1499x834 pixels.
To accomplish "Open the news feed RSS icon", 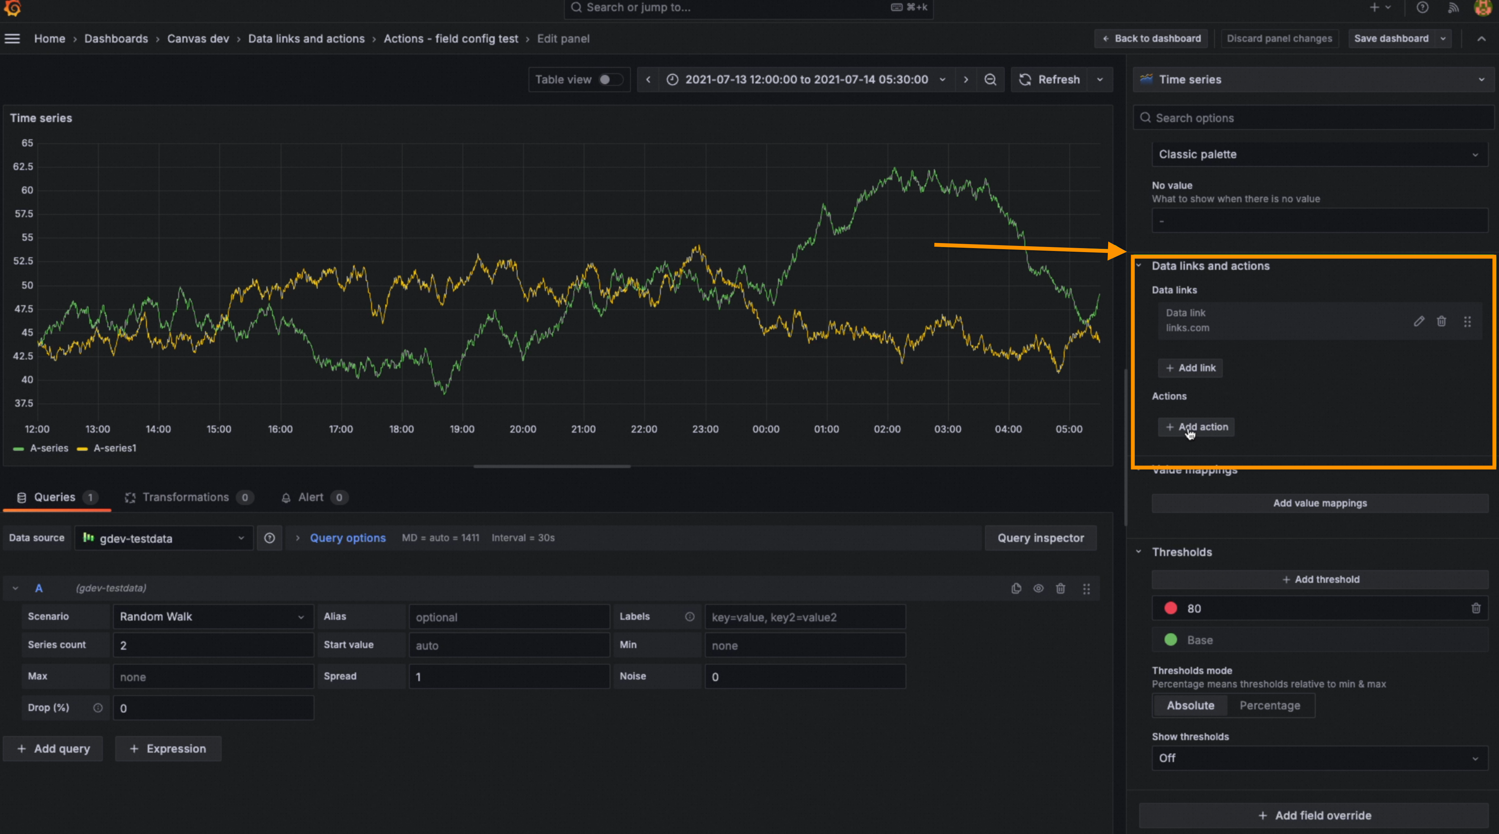I will [x=1453, y=8].
